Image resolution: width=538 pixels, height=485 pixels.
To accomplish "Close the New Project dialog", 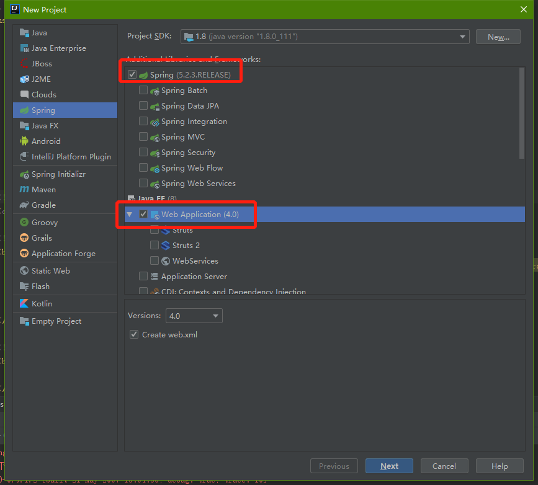I will tap(524, 9).
